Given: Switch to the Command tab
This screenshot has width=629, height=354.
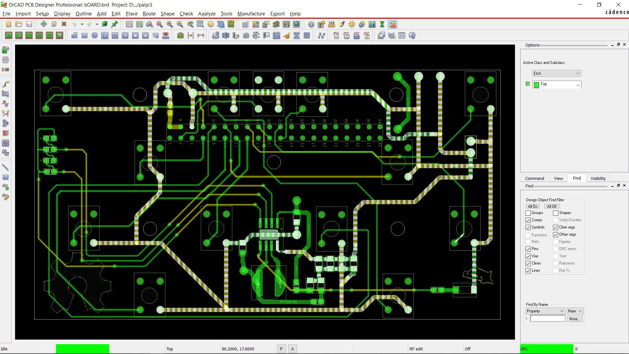Looking at the screenshot, I should [x=535, y=178].
